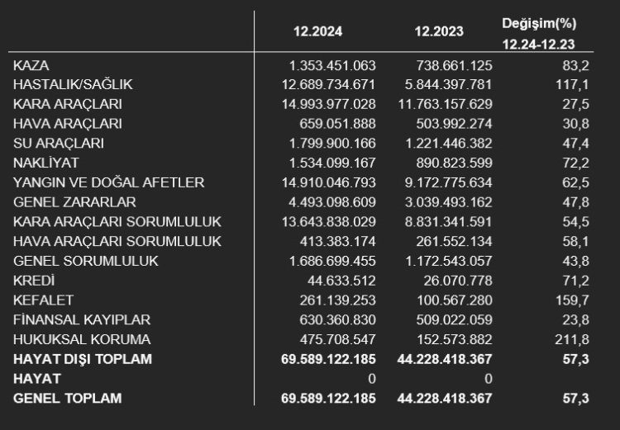Image resolution: width=620 pixels, height=430 pixels.
Task: Click GENEL ZARARLAR 2023 value 3.039.493.162
Action: (x=448, y=202)
